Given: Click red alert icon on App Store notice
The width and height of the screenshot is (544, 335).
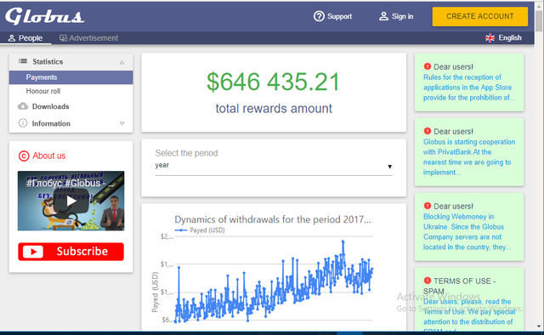Looking at the screenshot, I should click(427, 66).
